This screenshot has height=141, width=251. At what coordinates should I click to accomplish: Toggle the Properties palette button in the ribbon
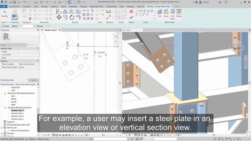(15, 17)
